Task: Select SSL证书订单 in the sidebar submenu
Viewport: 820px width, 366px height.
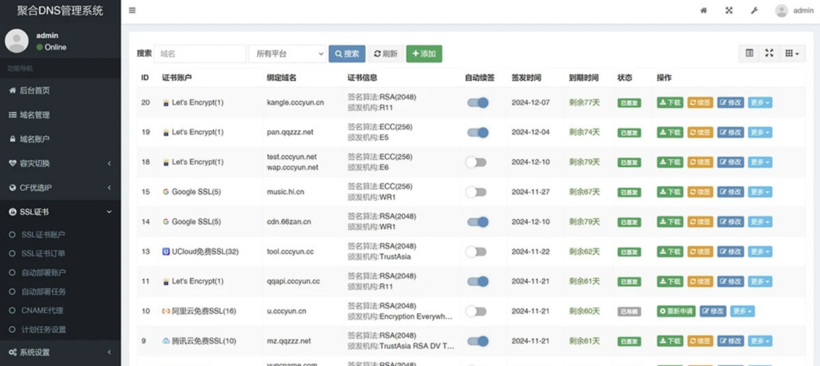Action: (x=43, y=253)
